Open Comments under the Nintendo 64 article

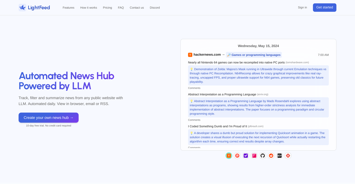pos(194,88)
